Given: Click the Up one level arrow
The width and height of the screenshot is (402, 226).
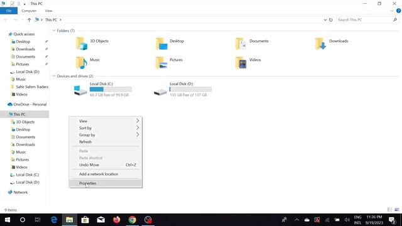Looking at the screenshot, I should click(29, 19).
